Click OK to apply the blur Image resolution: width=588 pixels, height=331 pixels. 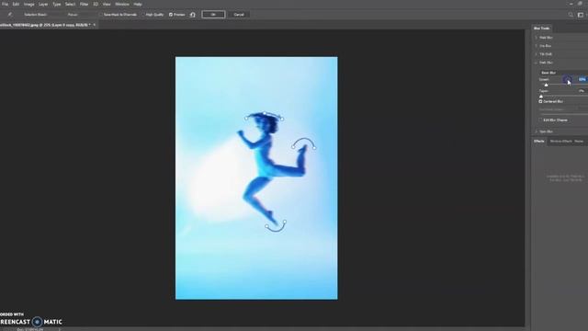click(x=213, y=15)
